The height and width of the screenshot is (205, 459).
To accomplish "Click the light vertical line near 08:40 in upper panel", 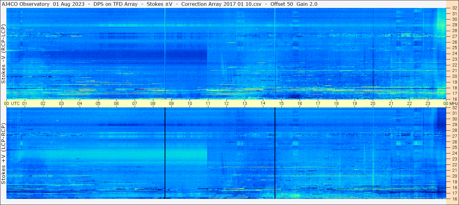I will [x=165, y=53].
